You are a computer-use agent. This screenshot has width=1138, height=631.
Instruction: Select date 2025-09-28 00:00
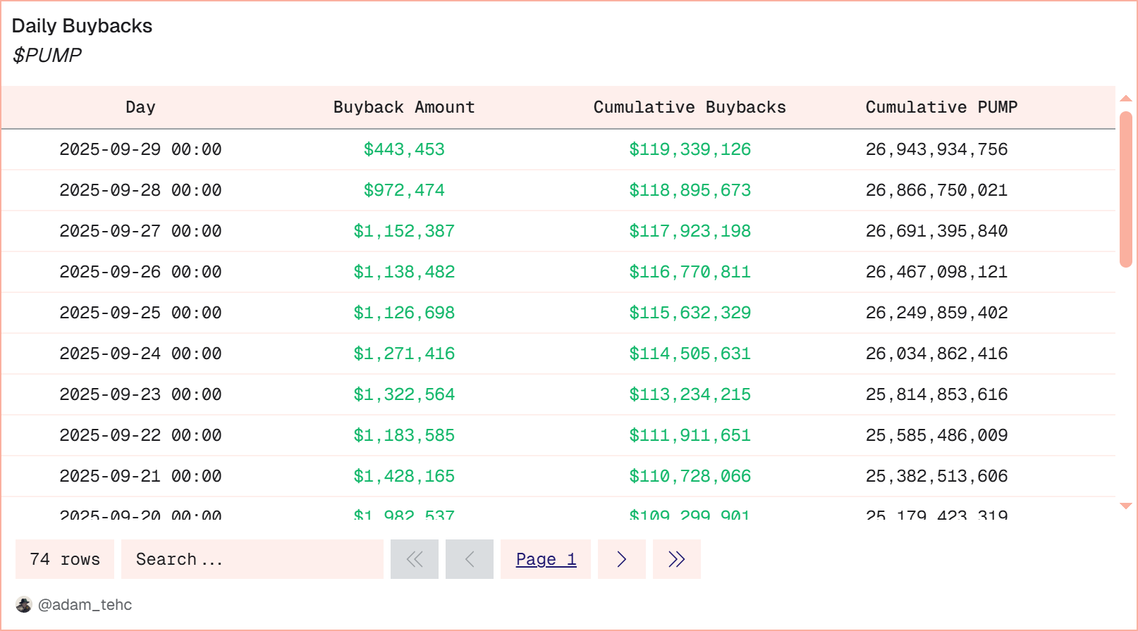140,190
